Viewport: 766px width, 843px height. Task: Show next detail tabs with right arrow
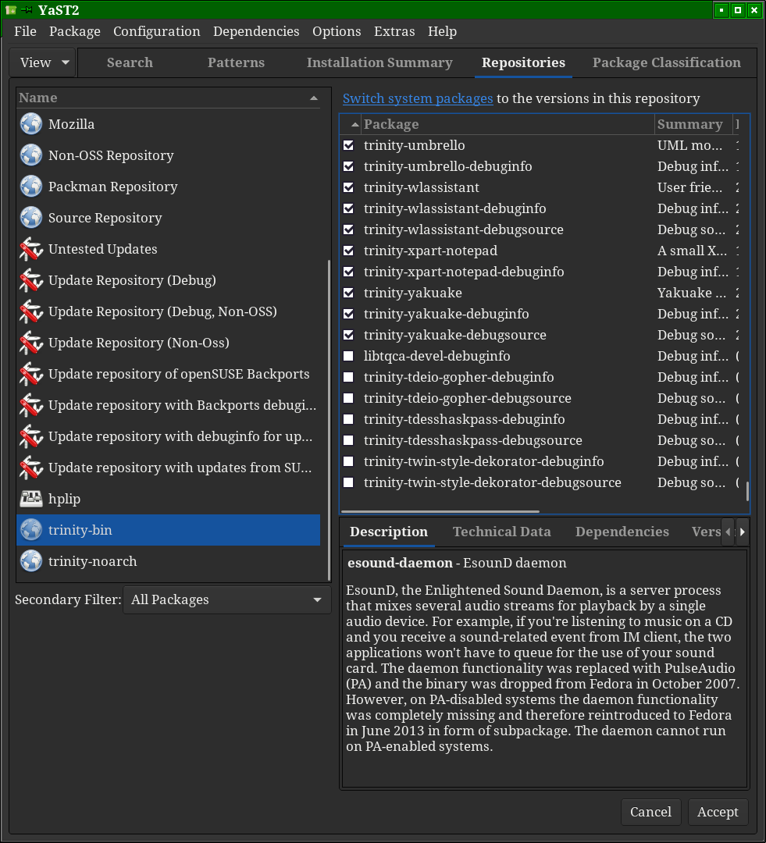(x=743, y=532)
